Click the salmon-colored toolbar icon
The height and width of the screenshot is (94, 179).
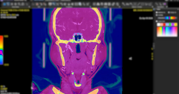point(37,4)
